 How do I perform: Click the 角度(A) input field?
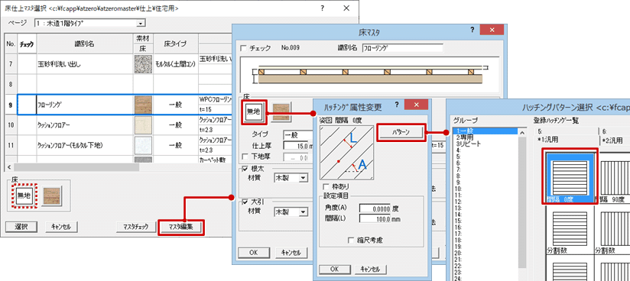pos(375,208)
